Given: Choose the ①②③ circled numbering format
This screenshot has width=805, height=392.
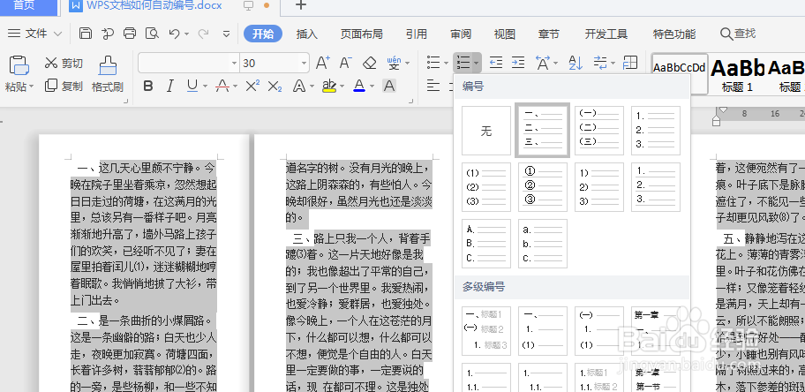Looking at the screenshot, I should (x=543, y=187).
